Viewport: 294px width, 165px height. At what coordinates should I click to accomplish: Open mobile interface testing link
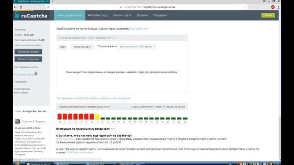pos(93,98)
